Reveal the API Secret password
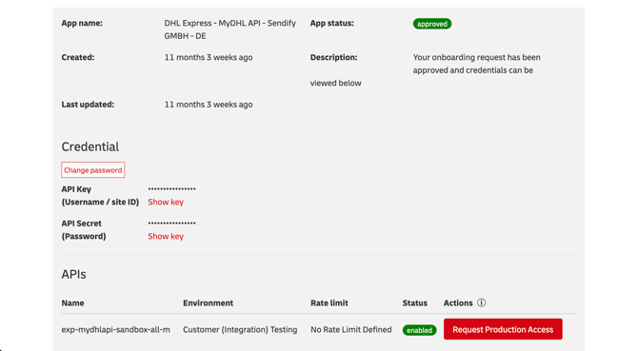Screen dimensions: 638x351 tap(166, 236)
